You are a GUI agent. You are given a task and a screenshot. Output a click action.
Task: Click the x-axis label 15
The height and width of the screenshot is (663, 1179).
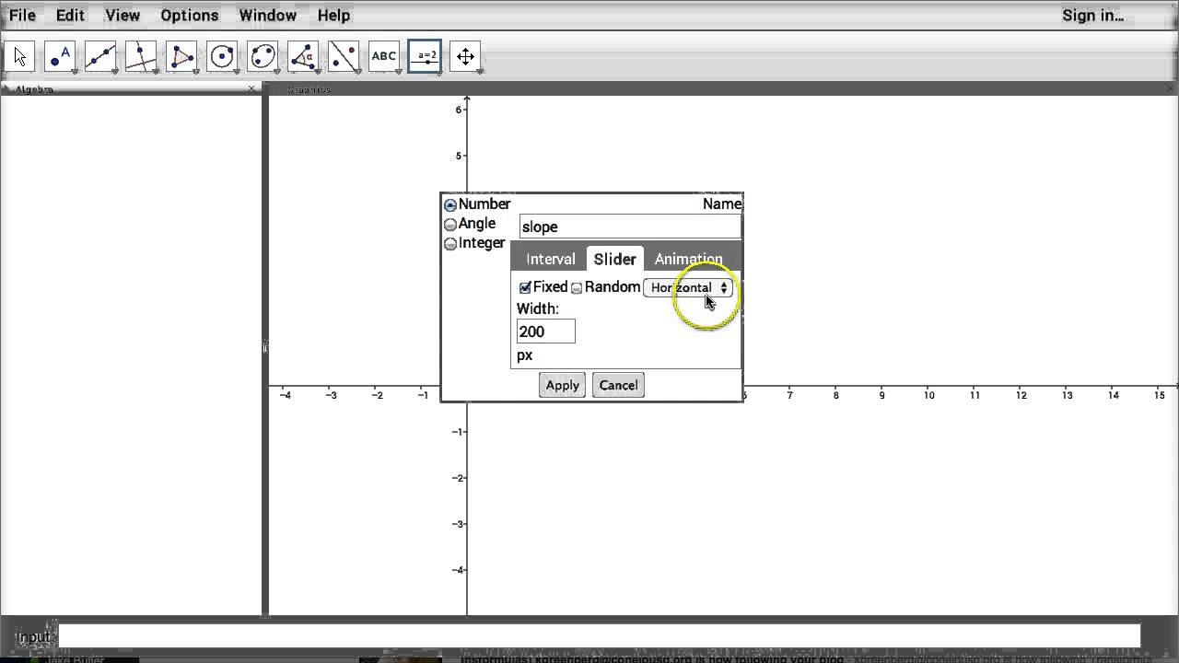click(x=1159, y=395)
